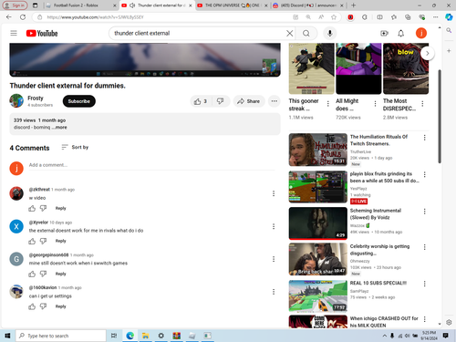
Task: Switch to THE OPM UNIVERSE browser tab
Action: pyautogui.click(x=233, y=5)
